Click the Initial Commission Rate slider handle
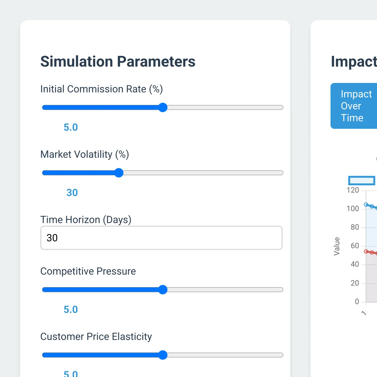Image resolution: width=377 pixels, height=377 pixels. (x=163, y=107)
